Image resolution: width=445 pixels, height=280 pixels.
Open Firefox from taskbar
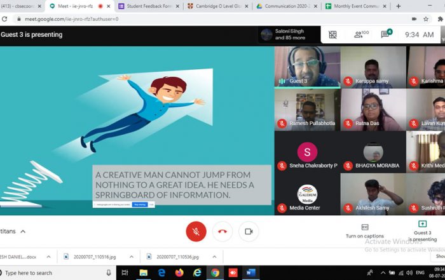point(179,273)
